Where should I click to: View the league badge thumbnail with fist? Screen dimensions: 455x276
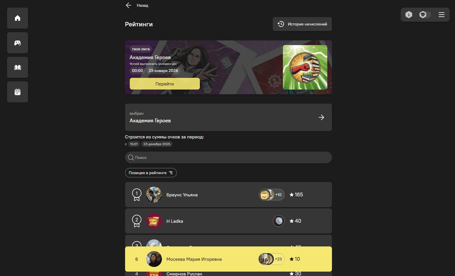(305, 67)
